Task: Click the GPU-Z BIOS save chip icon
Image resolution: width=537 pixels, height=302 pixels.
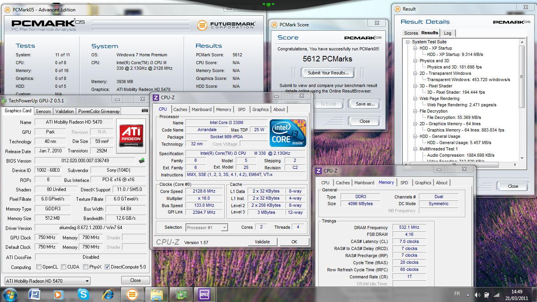Action: (x=142, y=161)
